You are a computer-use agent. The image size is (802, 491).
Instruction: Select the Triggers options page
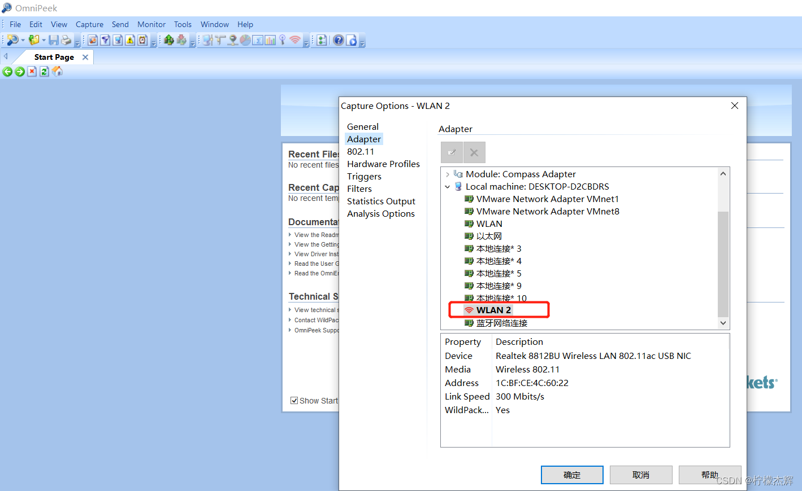364,177
